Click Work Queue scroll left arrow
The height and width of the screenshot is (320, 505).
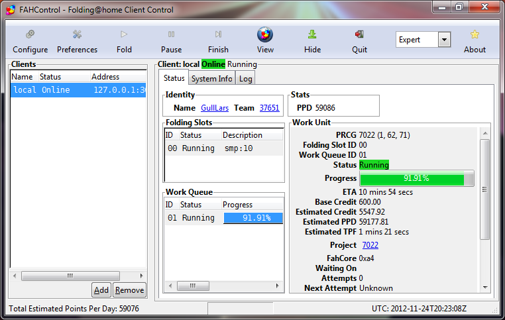pos(170,286)
